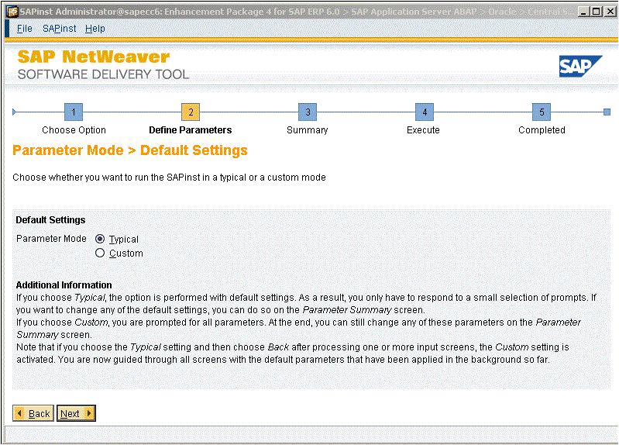Minimize the SAPinst window

pos(583,12)
